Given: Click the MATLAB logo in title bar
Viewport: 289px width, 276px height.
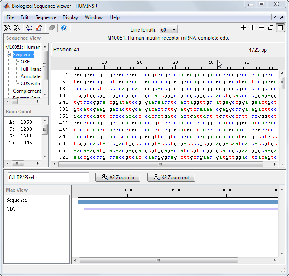Looking at the screenshot, I should pyautogui.click(x=6, y=6).
